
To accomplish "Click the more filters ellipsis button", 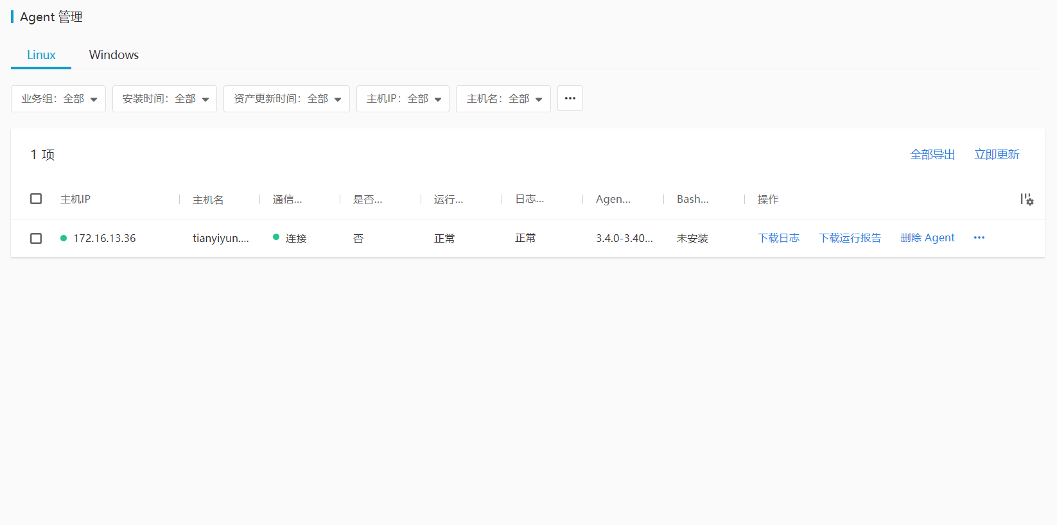I will pos(570,98).
